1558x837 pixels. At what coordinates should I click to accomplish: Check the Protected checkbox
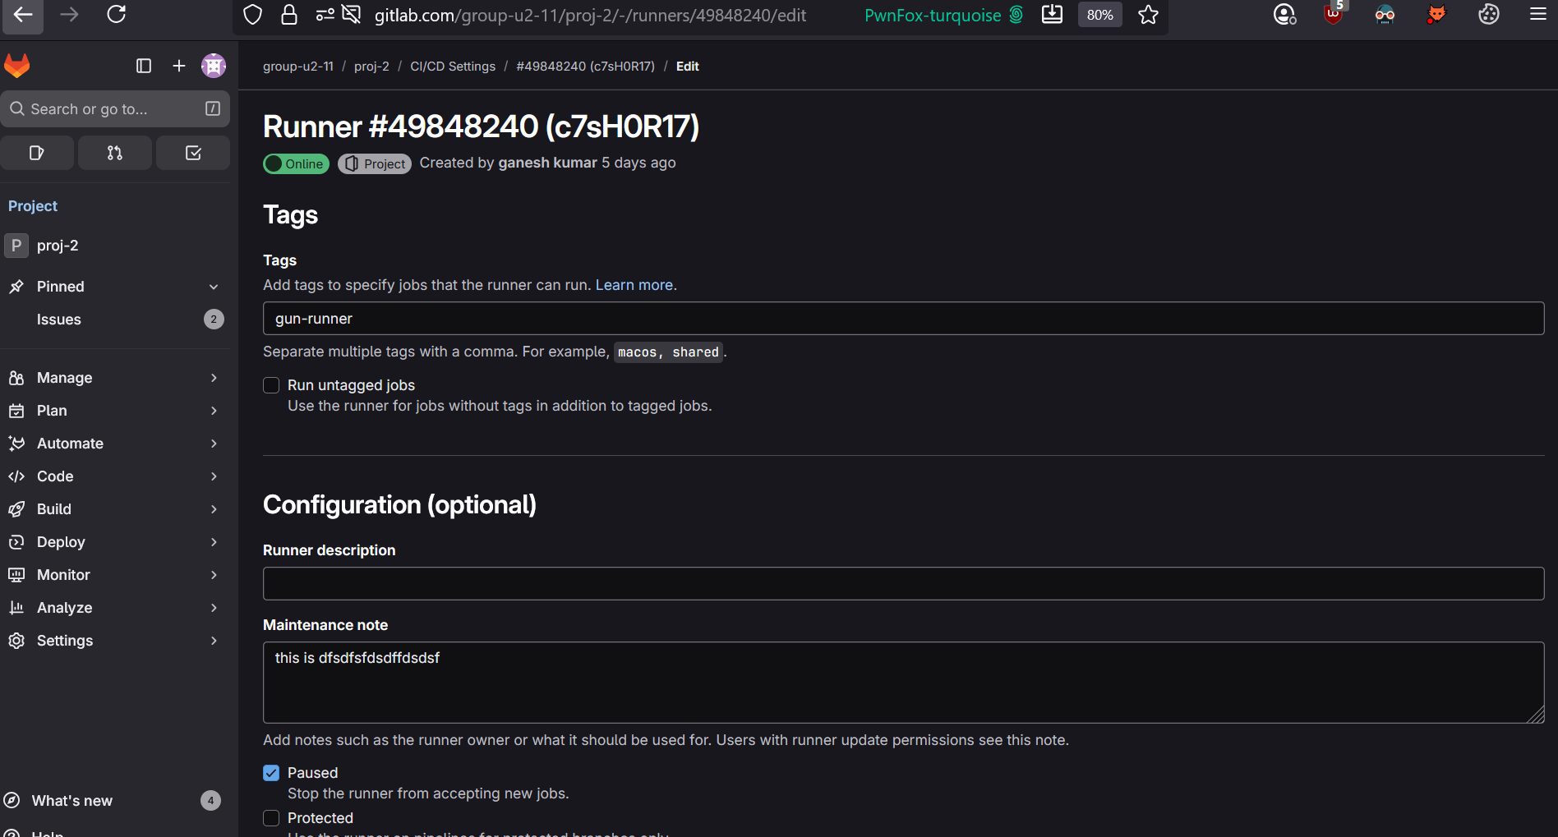click(271, 818)
